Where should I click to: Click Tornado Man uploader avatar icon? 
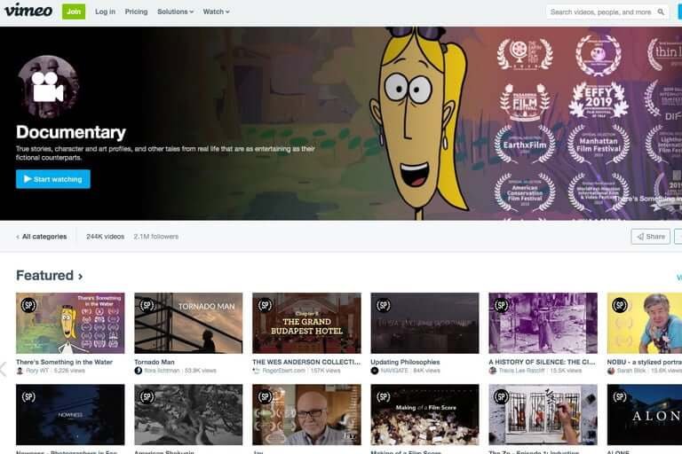pyautogui.click(x=139, y=371)
